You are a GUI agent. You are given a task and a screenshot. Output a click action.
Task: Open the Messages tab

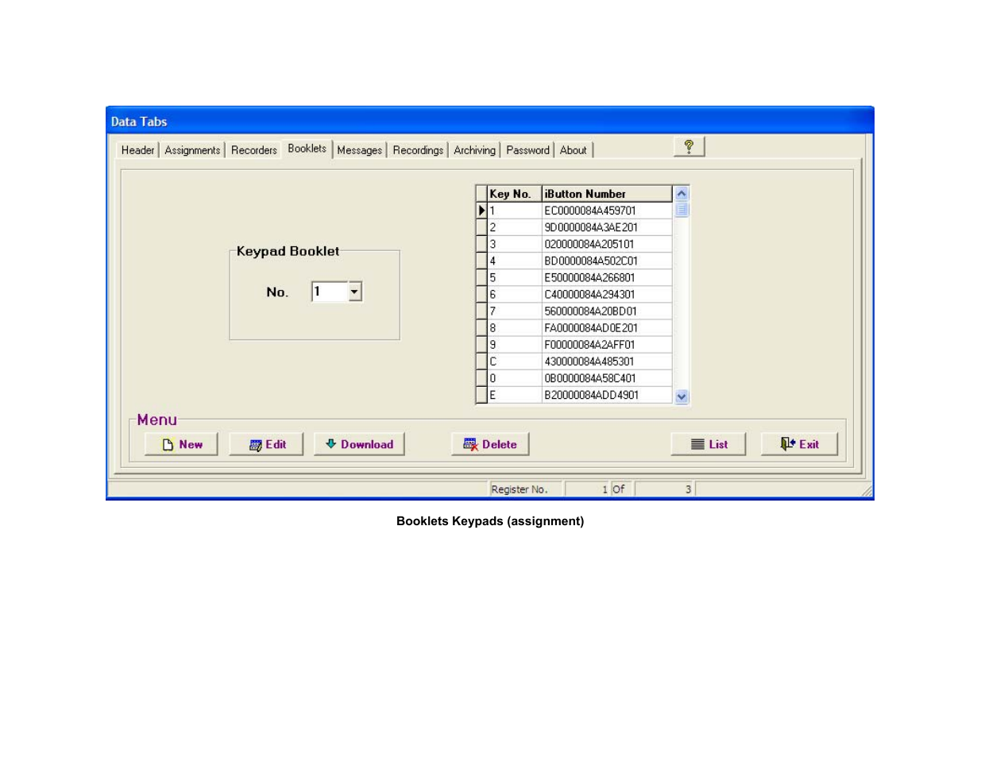click(x=359, y=150)
